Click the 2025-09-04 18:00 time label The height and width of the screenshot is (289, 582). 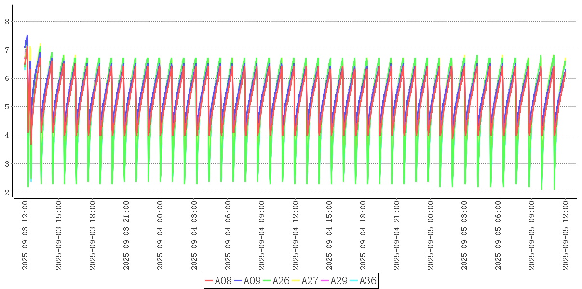(x=363, y=236)
